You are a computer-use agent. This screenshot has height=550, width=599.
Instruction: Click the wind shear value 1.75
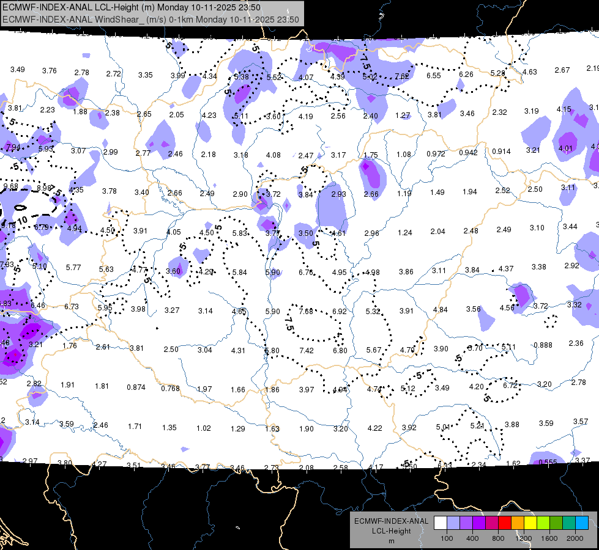[371, 155]
